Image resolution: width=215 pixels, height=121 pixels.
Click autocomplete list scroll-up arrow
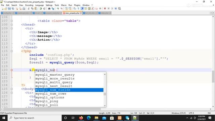[x=105, y=74]
